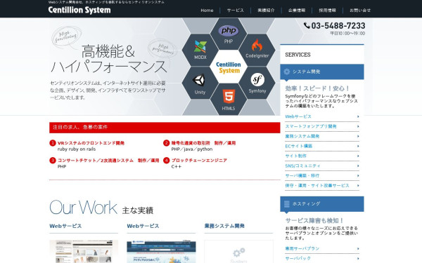Click the HTML5 shield icon
The image size is (422, 263).
coord(229,96)
